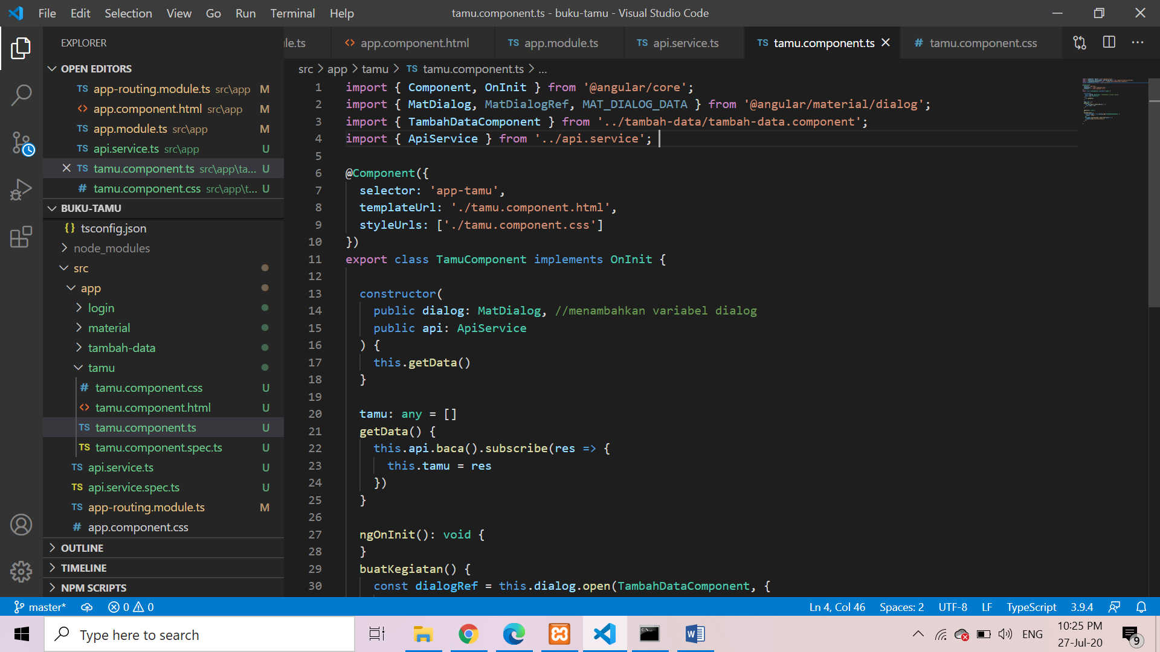This screenshot has height=652, width=1160.
Task: Expand the NPM SCRIPTS section
Action: click(94, 588)
